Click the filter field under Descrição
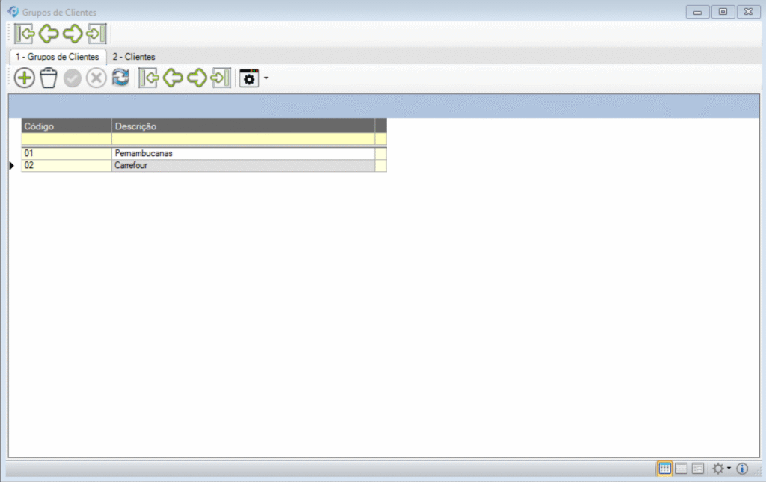This screenshot has height=482, width=766. click(242, 139)
